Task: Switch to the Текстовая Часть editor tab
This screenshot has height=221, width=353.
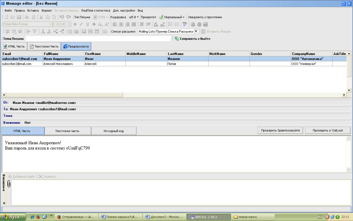Action: [44, 46]
